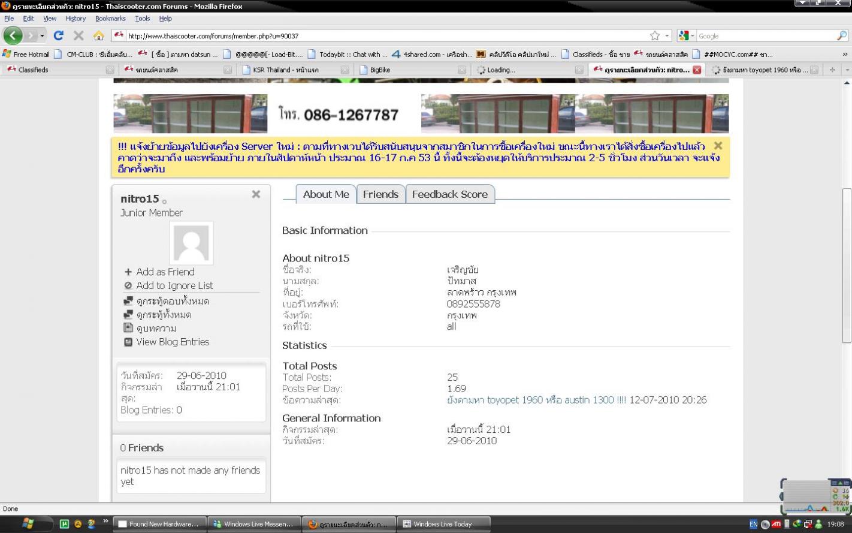
Task: Click the Add to Ignore List icon
Action: tap(128, 285)
